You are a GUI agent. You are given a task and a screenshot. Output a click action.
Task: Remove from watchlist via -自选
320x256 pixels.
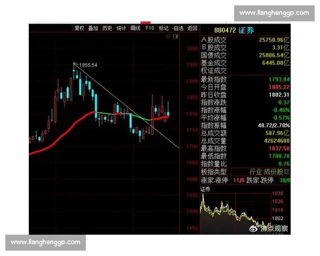pyautogui.click(x=178, y=28)
